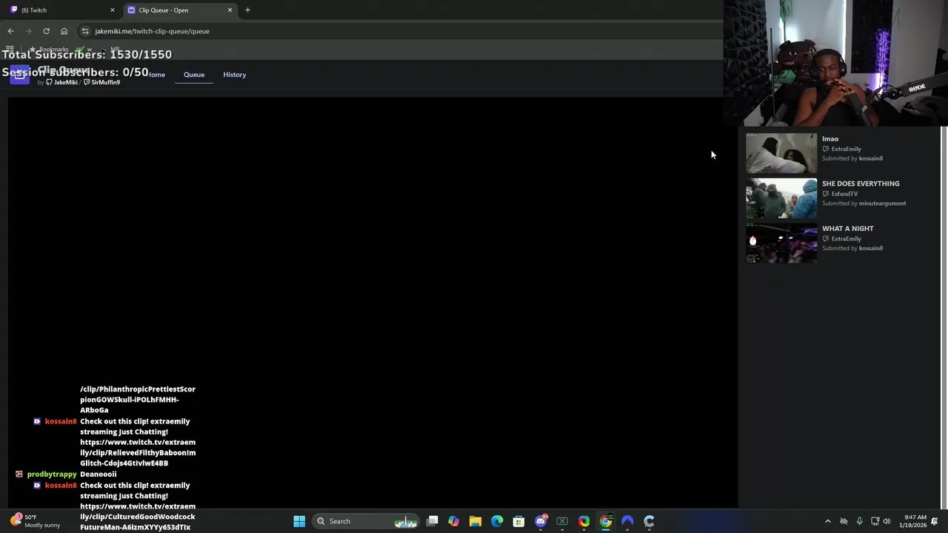Play the 'SHE DOES EVERYTHING' clip thumbnail
Image resolution: width=948 pixels, height=533 pixels.
pos(781,198)
